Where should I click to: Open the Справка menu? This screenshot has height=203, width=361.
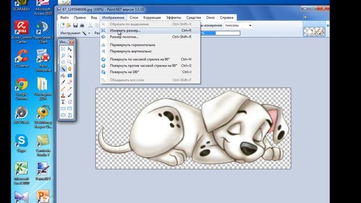pyautogui.click(x=227, y=17)
